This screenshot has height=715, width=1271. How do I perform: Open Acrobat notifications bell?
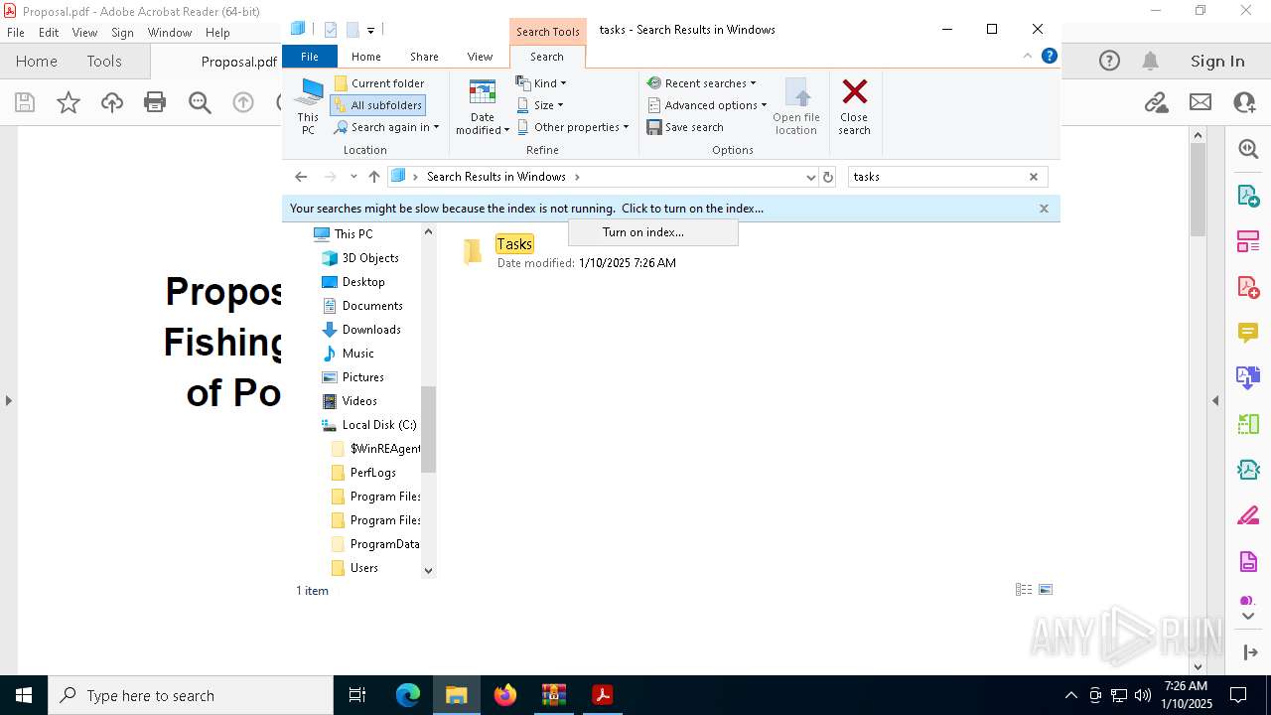pyautogui.click(x=1150, y=62)
